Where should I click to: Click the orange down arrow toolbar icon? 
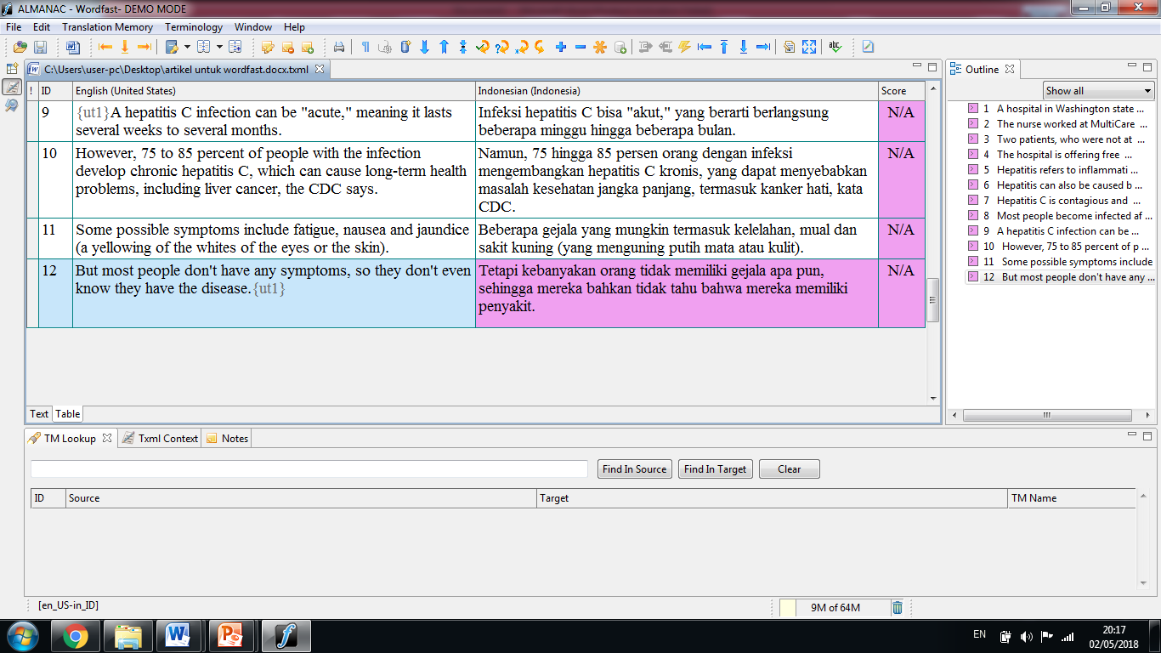point(125,48)
